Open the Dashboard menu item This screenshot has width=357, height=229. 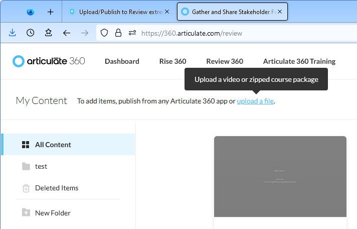(x=122, y=61)
